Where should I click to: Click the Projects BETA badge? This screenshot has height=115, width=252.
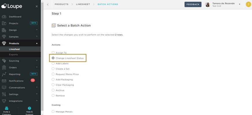[34, 23]
